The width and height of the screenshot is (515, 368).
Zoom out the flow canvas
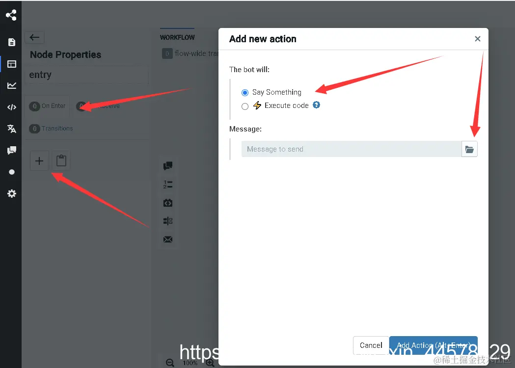170,363
